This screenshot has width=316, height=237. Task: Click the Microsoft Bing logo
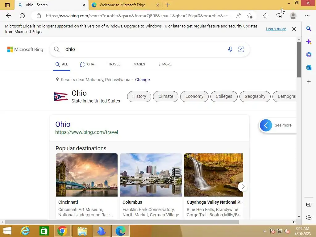click(25, 49)
